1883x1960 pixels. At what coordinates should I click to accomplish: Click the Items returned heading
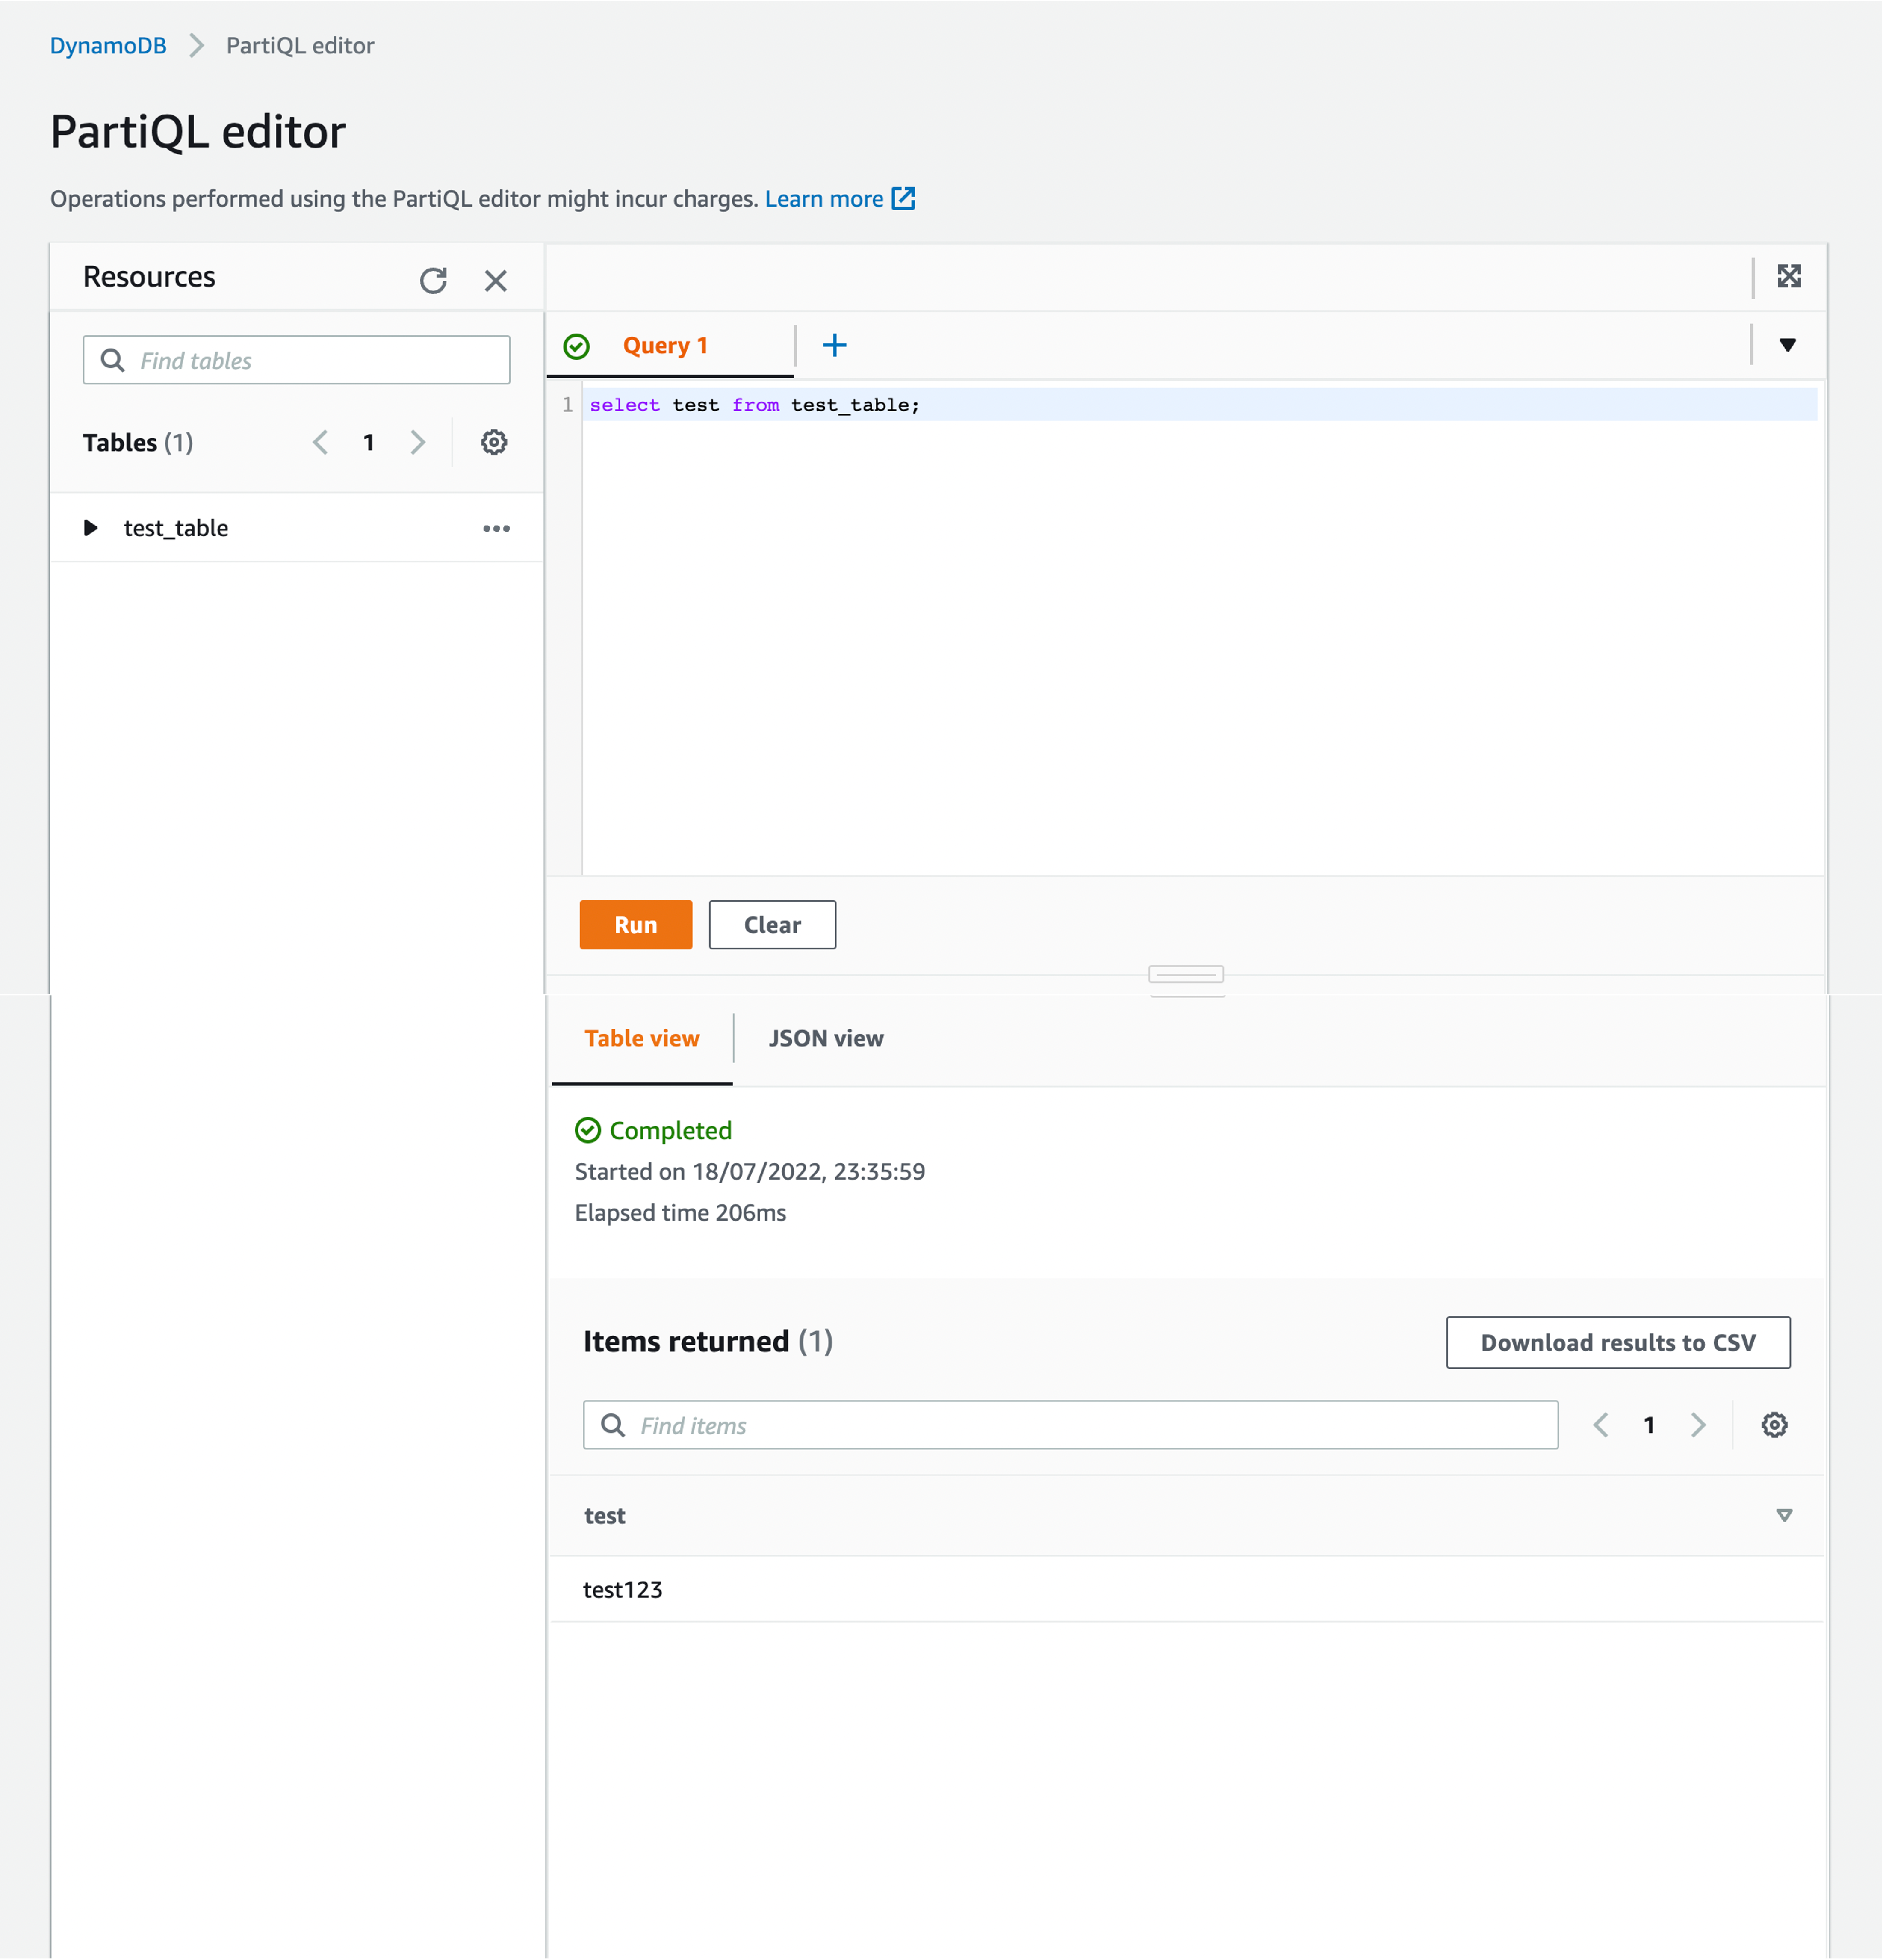pos(708,1342)
